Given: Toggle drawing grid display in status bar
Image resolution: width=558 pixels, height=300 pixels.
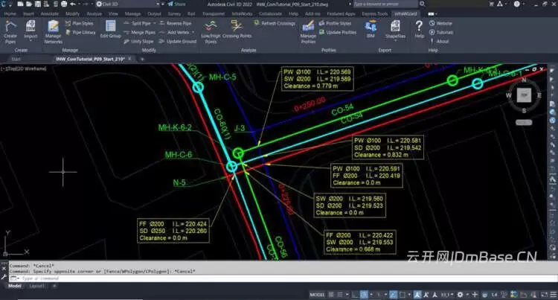Looking at the screenshot, I should tap(331, 295).
